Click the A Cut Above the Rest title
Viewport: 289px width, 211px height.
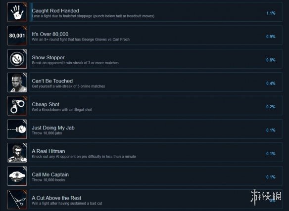(56, 198)
